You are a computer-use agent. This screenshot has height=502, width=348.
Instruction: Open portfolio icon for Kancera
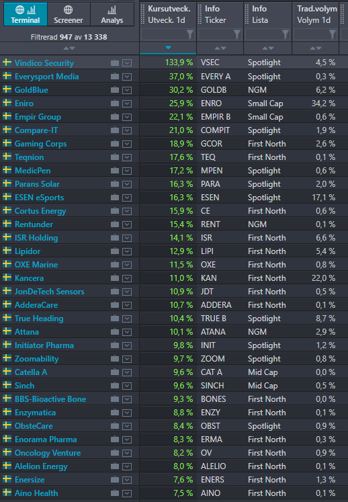coord(115,278)
